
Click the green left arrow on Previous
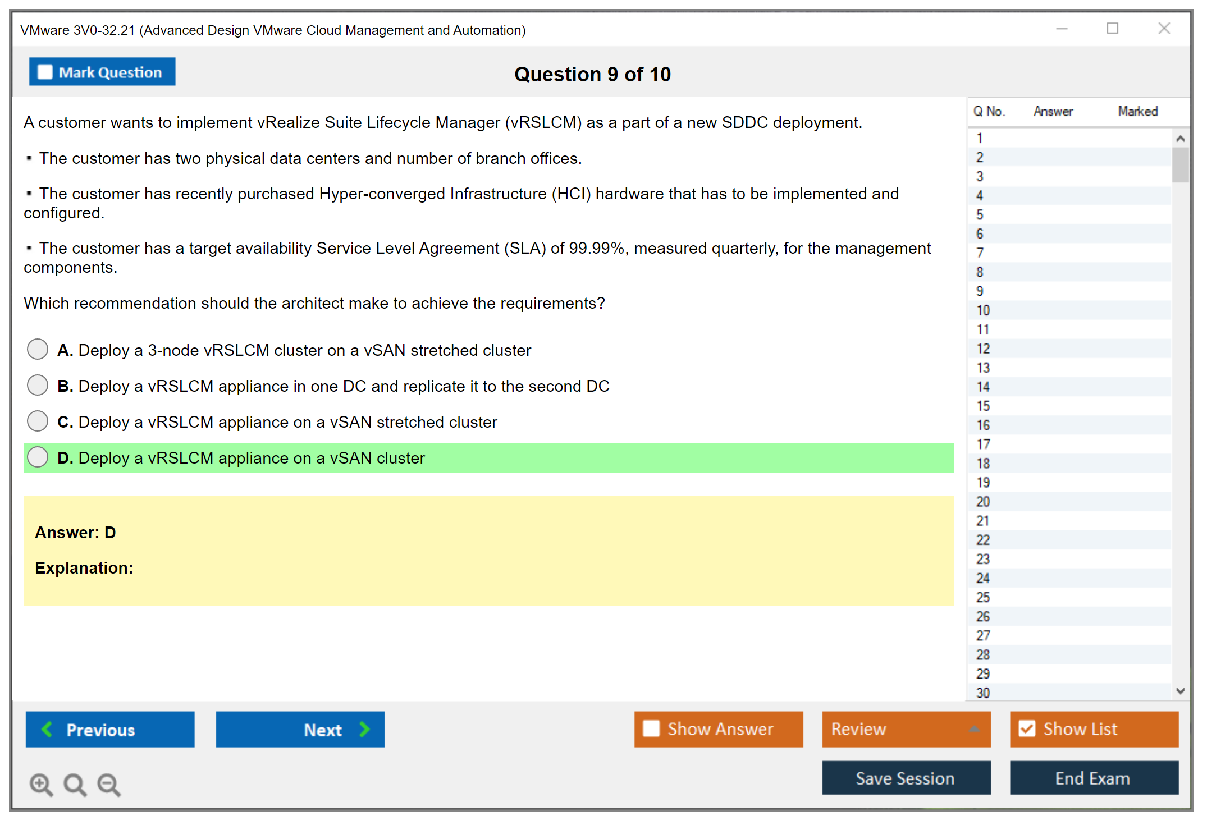coord(47,729)
